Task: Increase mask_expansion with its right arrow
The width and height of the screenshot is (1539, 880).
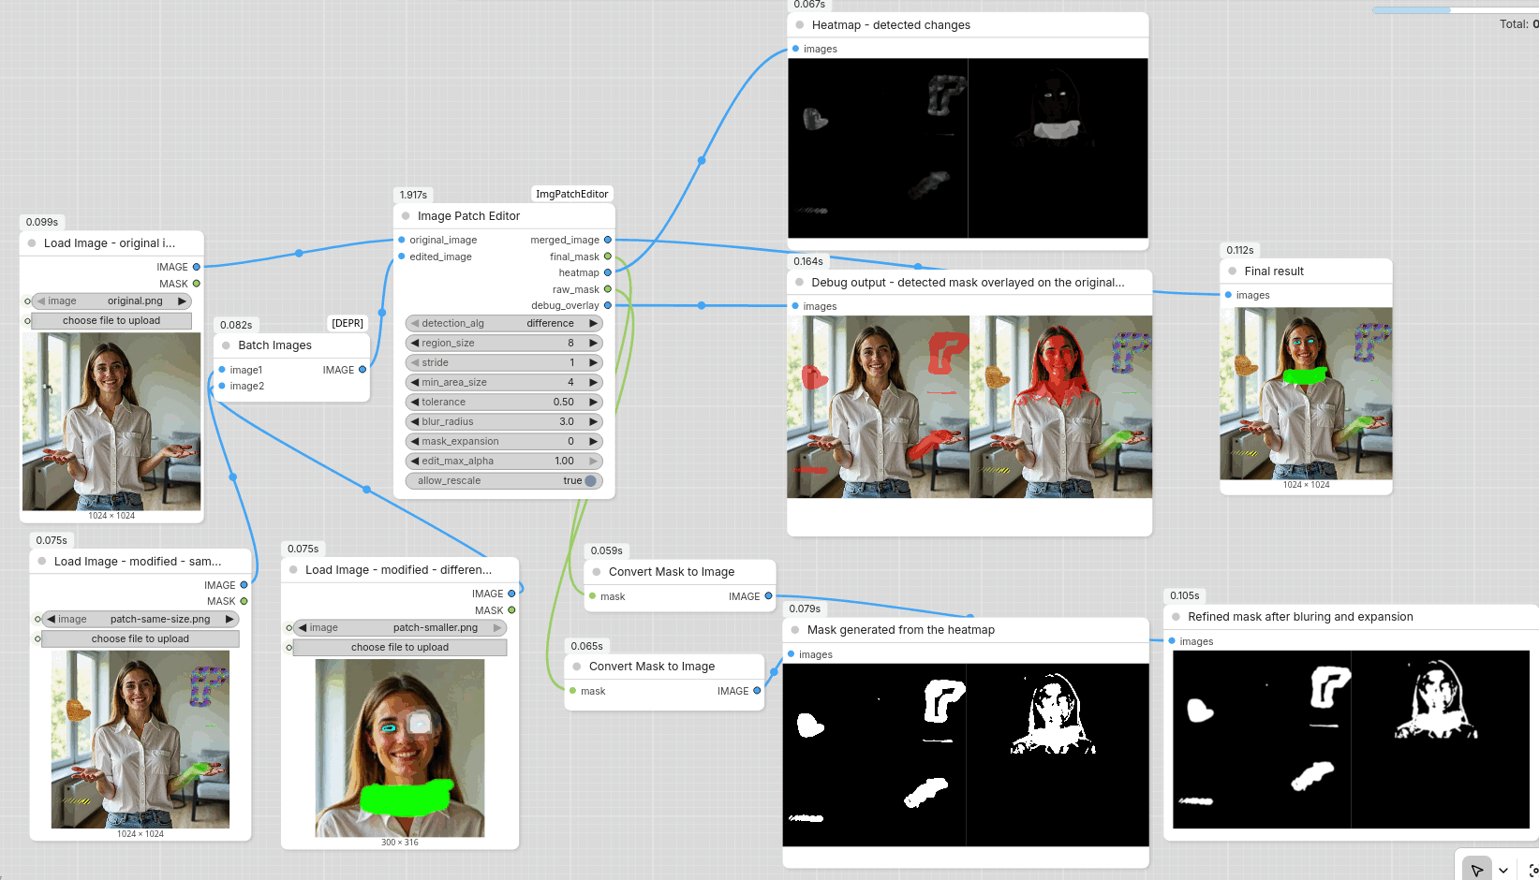Action: pyautogui.click(x=593, y=442)
